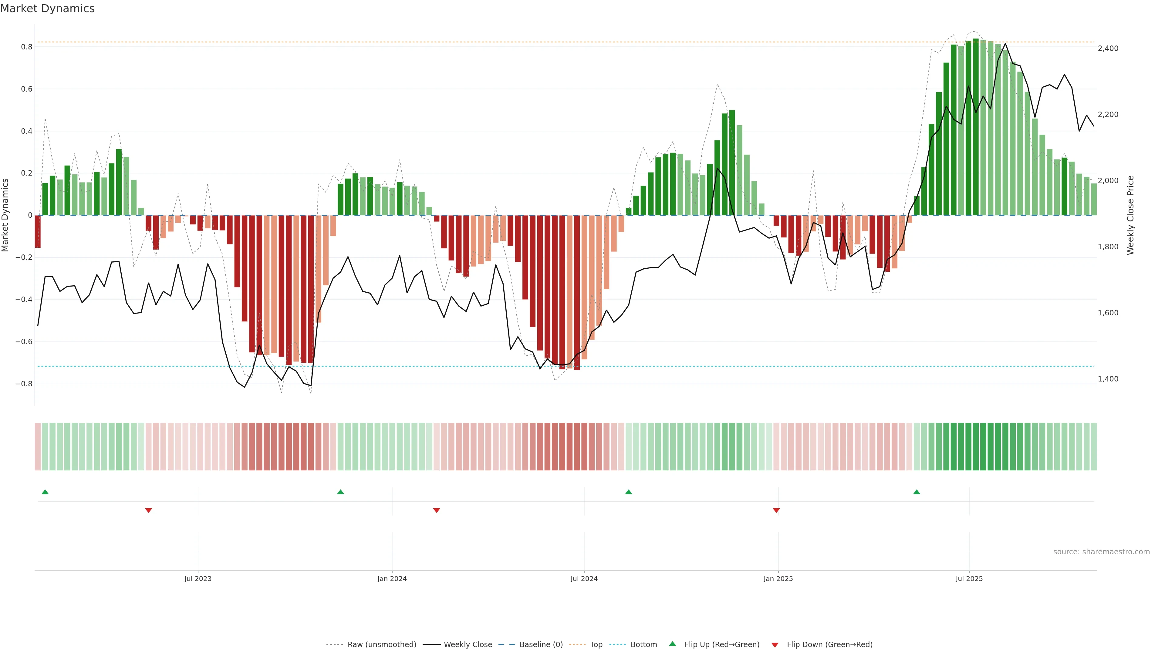Toggle the Baseline (0) legend entry
1165x655 pixels.
click(541, 645)
